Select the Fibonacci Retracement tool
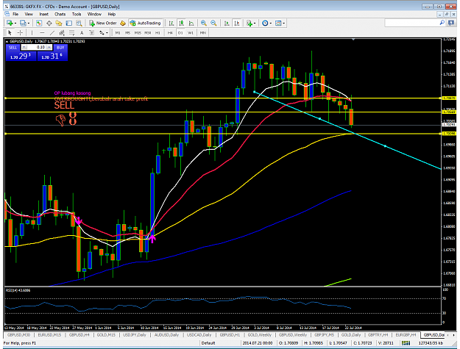The height and width of the screenshot is (349, 460). (72, 33)
